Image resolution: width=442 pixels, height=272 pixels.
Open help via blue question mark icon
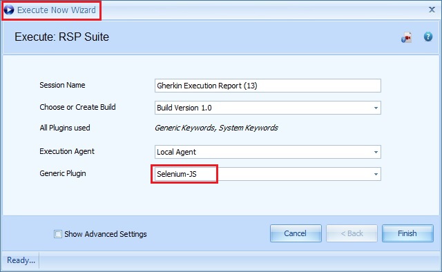(428, 37)
